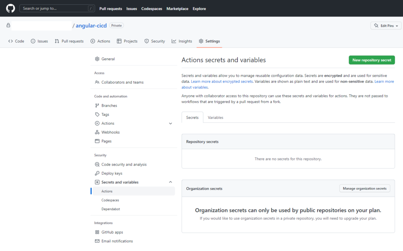Click the Code tab brackets icon
The width and height of the screenshot is (403, 251).
11,41
